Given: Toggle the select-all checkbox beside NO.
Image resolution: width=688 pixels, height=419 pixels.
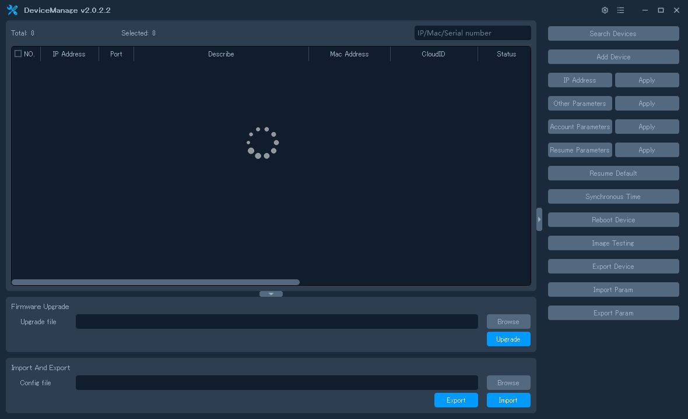Looking at the screenshot, I should click(x=18, y=54).
